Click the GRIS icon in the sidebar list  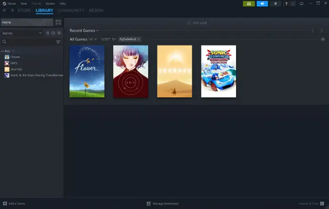click(7, 63)
